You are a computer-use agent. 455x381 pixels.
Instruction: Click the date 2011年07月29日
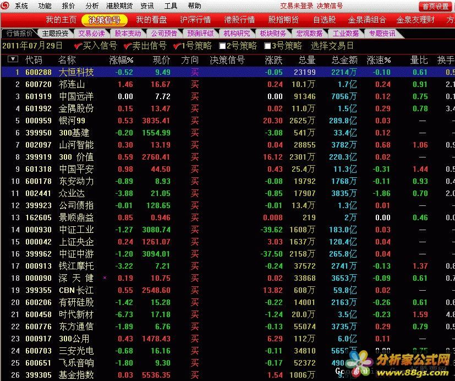(32, 46)
